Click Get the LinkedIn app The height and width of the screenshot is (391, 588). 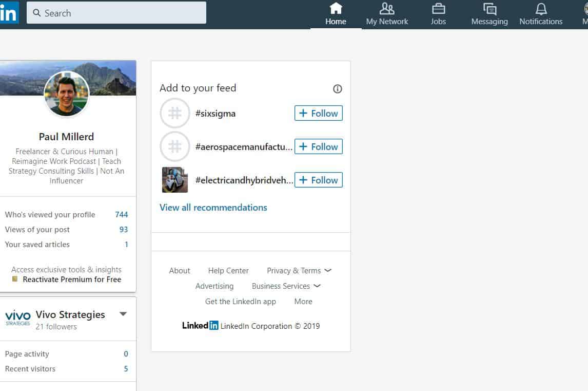point(240,302)
